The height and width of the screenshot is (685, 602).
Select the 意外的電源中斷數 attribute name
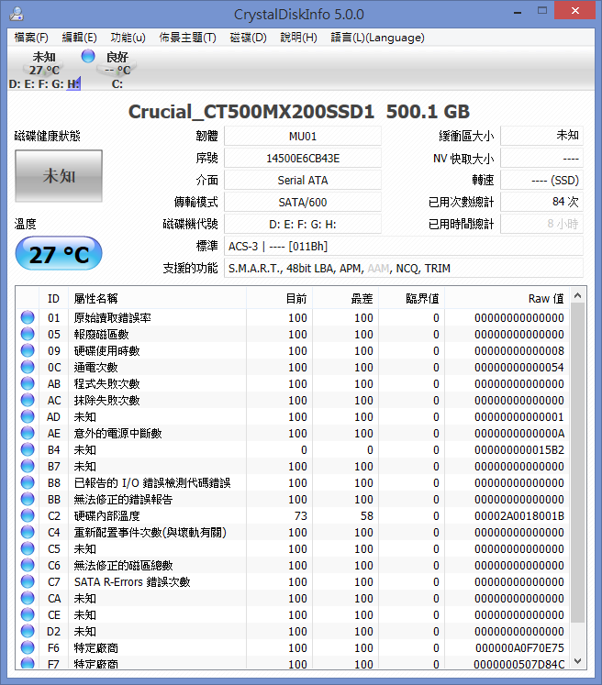pyautogui.click(x=118, y=434)
